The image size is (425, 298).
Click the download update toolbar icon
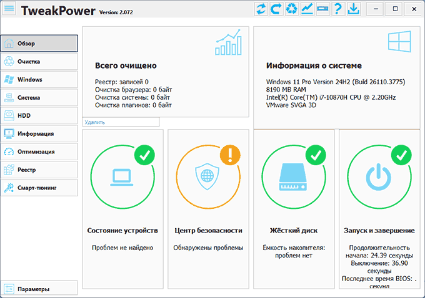click(x=354, y=9)
